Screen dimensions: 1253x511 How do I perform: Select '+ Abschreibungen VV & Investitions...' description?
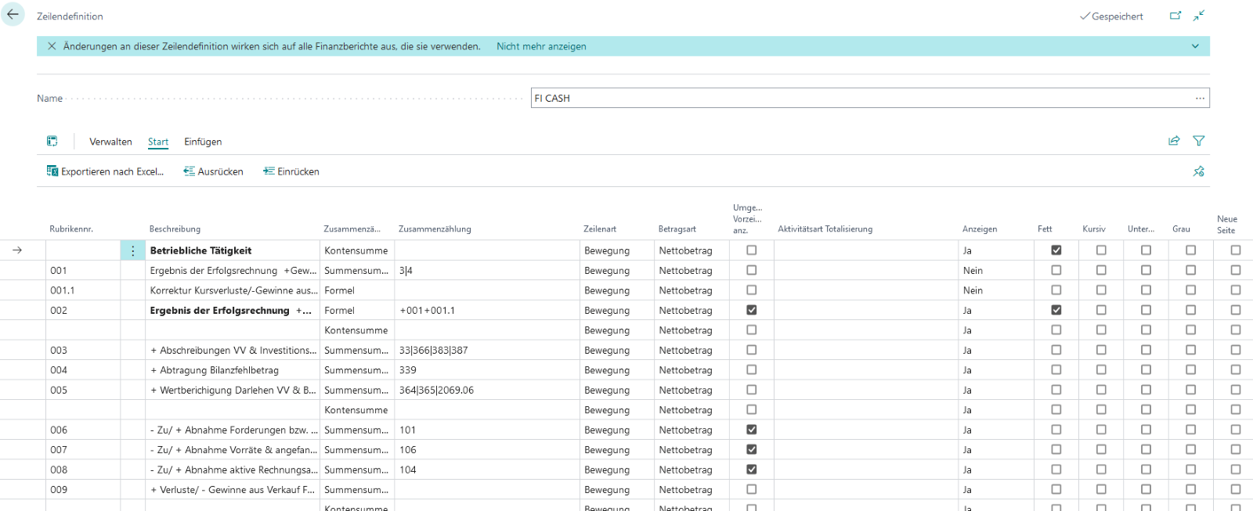point(233,351)
